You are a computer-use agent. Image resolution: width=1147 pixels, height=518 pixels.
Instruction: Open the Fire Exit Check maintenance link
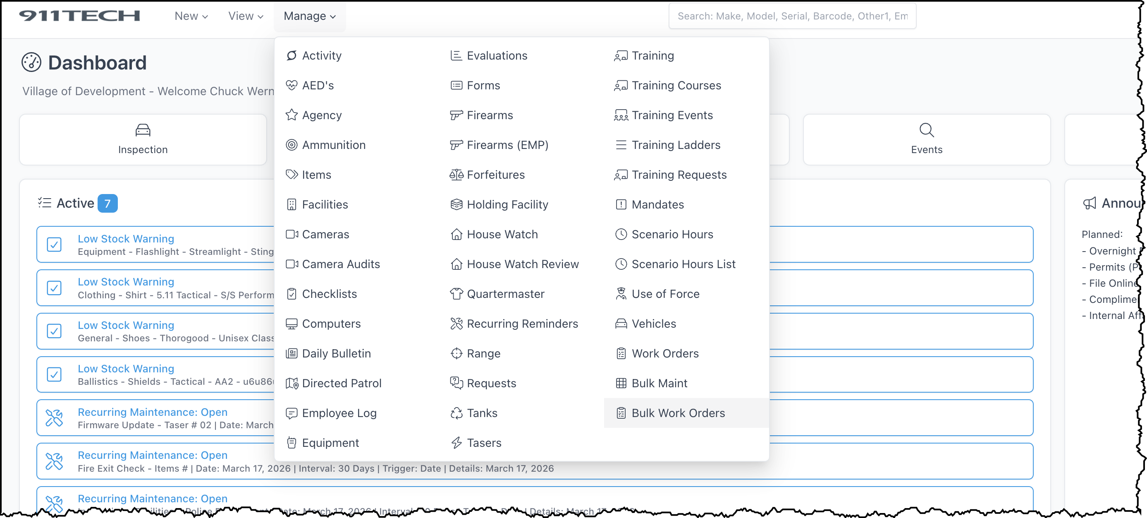(x=152, y=455)
